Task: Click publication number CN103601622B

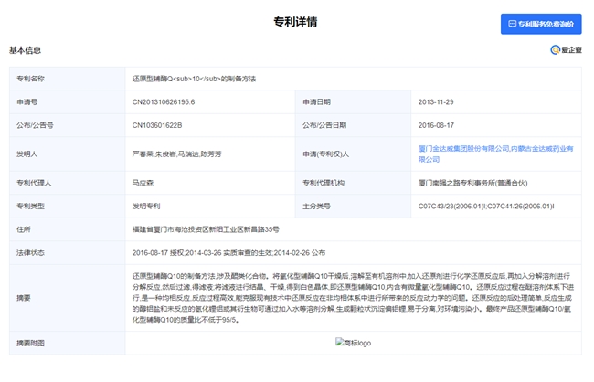Action: pyautogui.click(x=157, y=125)
